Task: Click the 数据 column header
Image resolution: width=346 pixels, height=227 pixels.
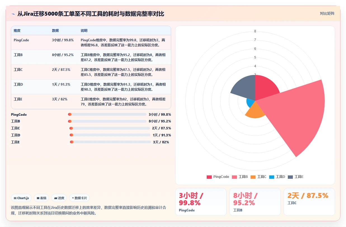Action: (55, 31)
